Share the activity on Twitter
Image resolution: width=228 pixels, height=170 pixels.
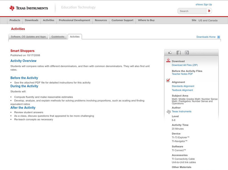click(x=187, y=53)
